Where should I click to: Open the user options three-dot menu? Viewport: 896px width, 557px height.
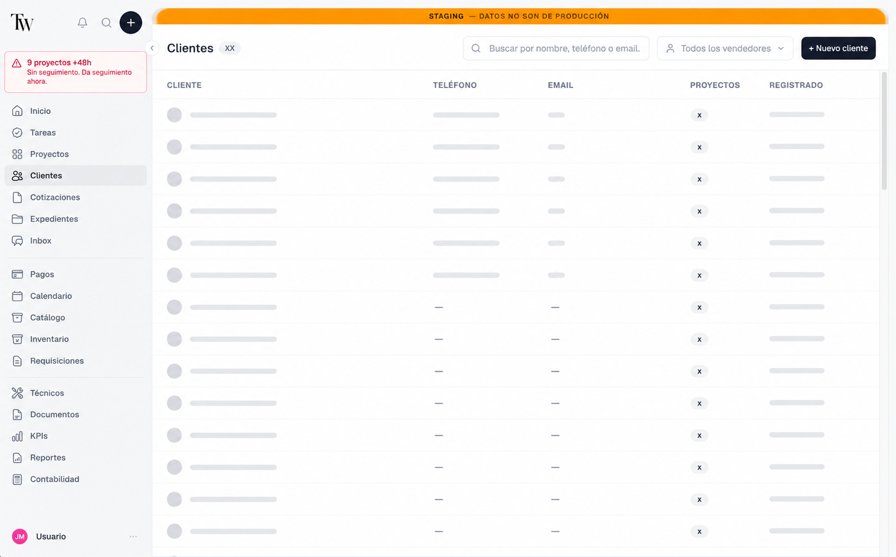click(x=133, y=537)
